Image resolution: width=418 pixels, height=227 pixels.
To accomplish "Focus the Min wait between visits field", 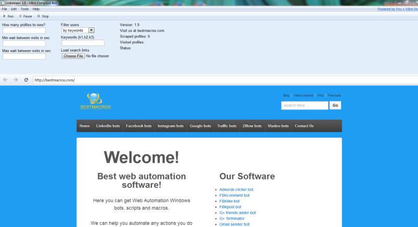I will pos(24,43).
